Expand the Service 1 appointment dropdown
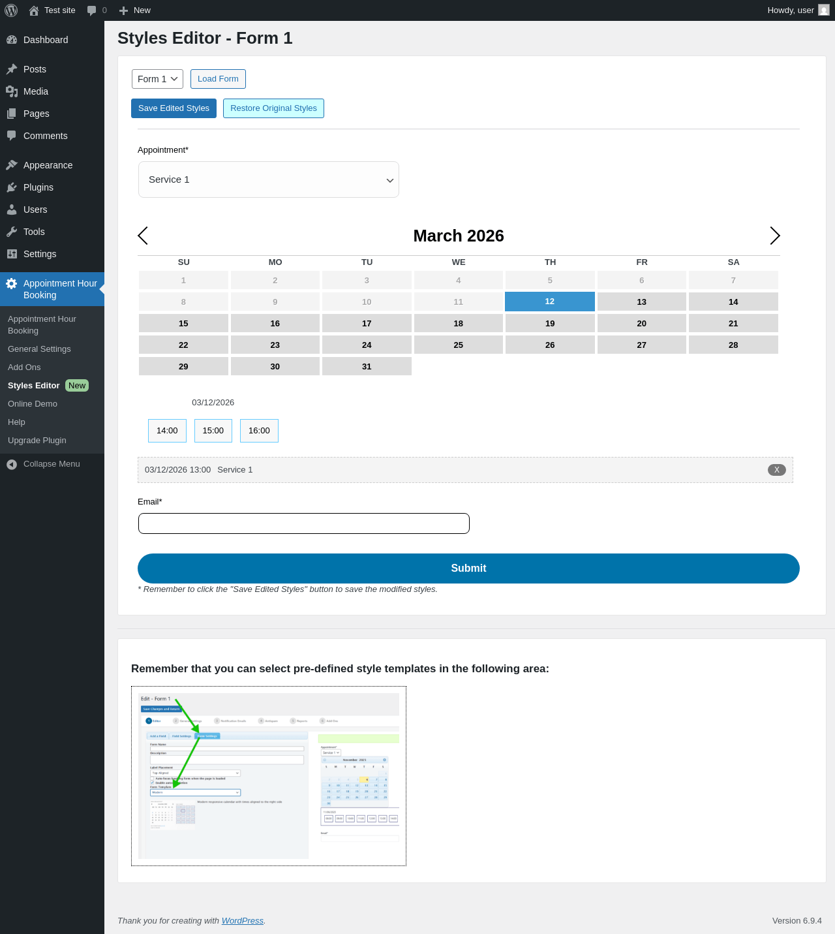The height and width of the screenshot is (934, 835). click(269, 179)
